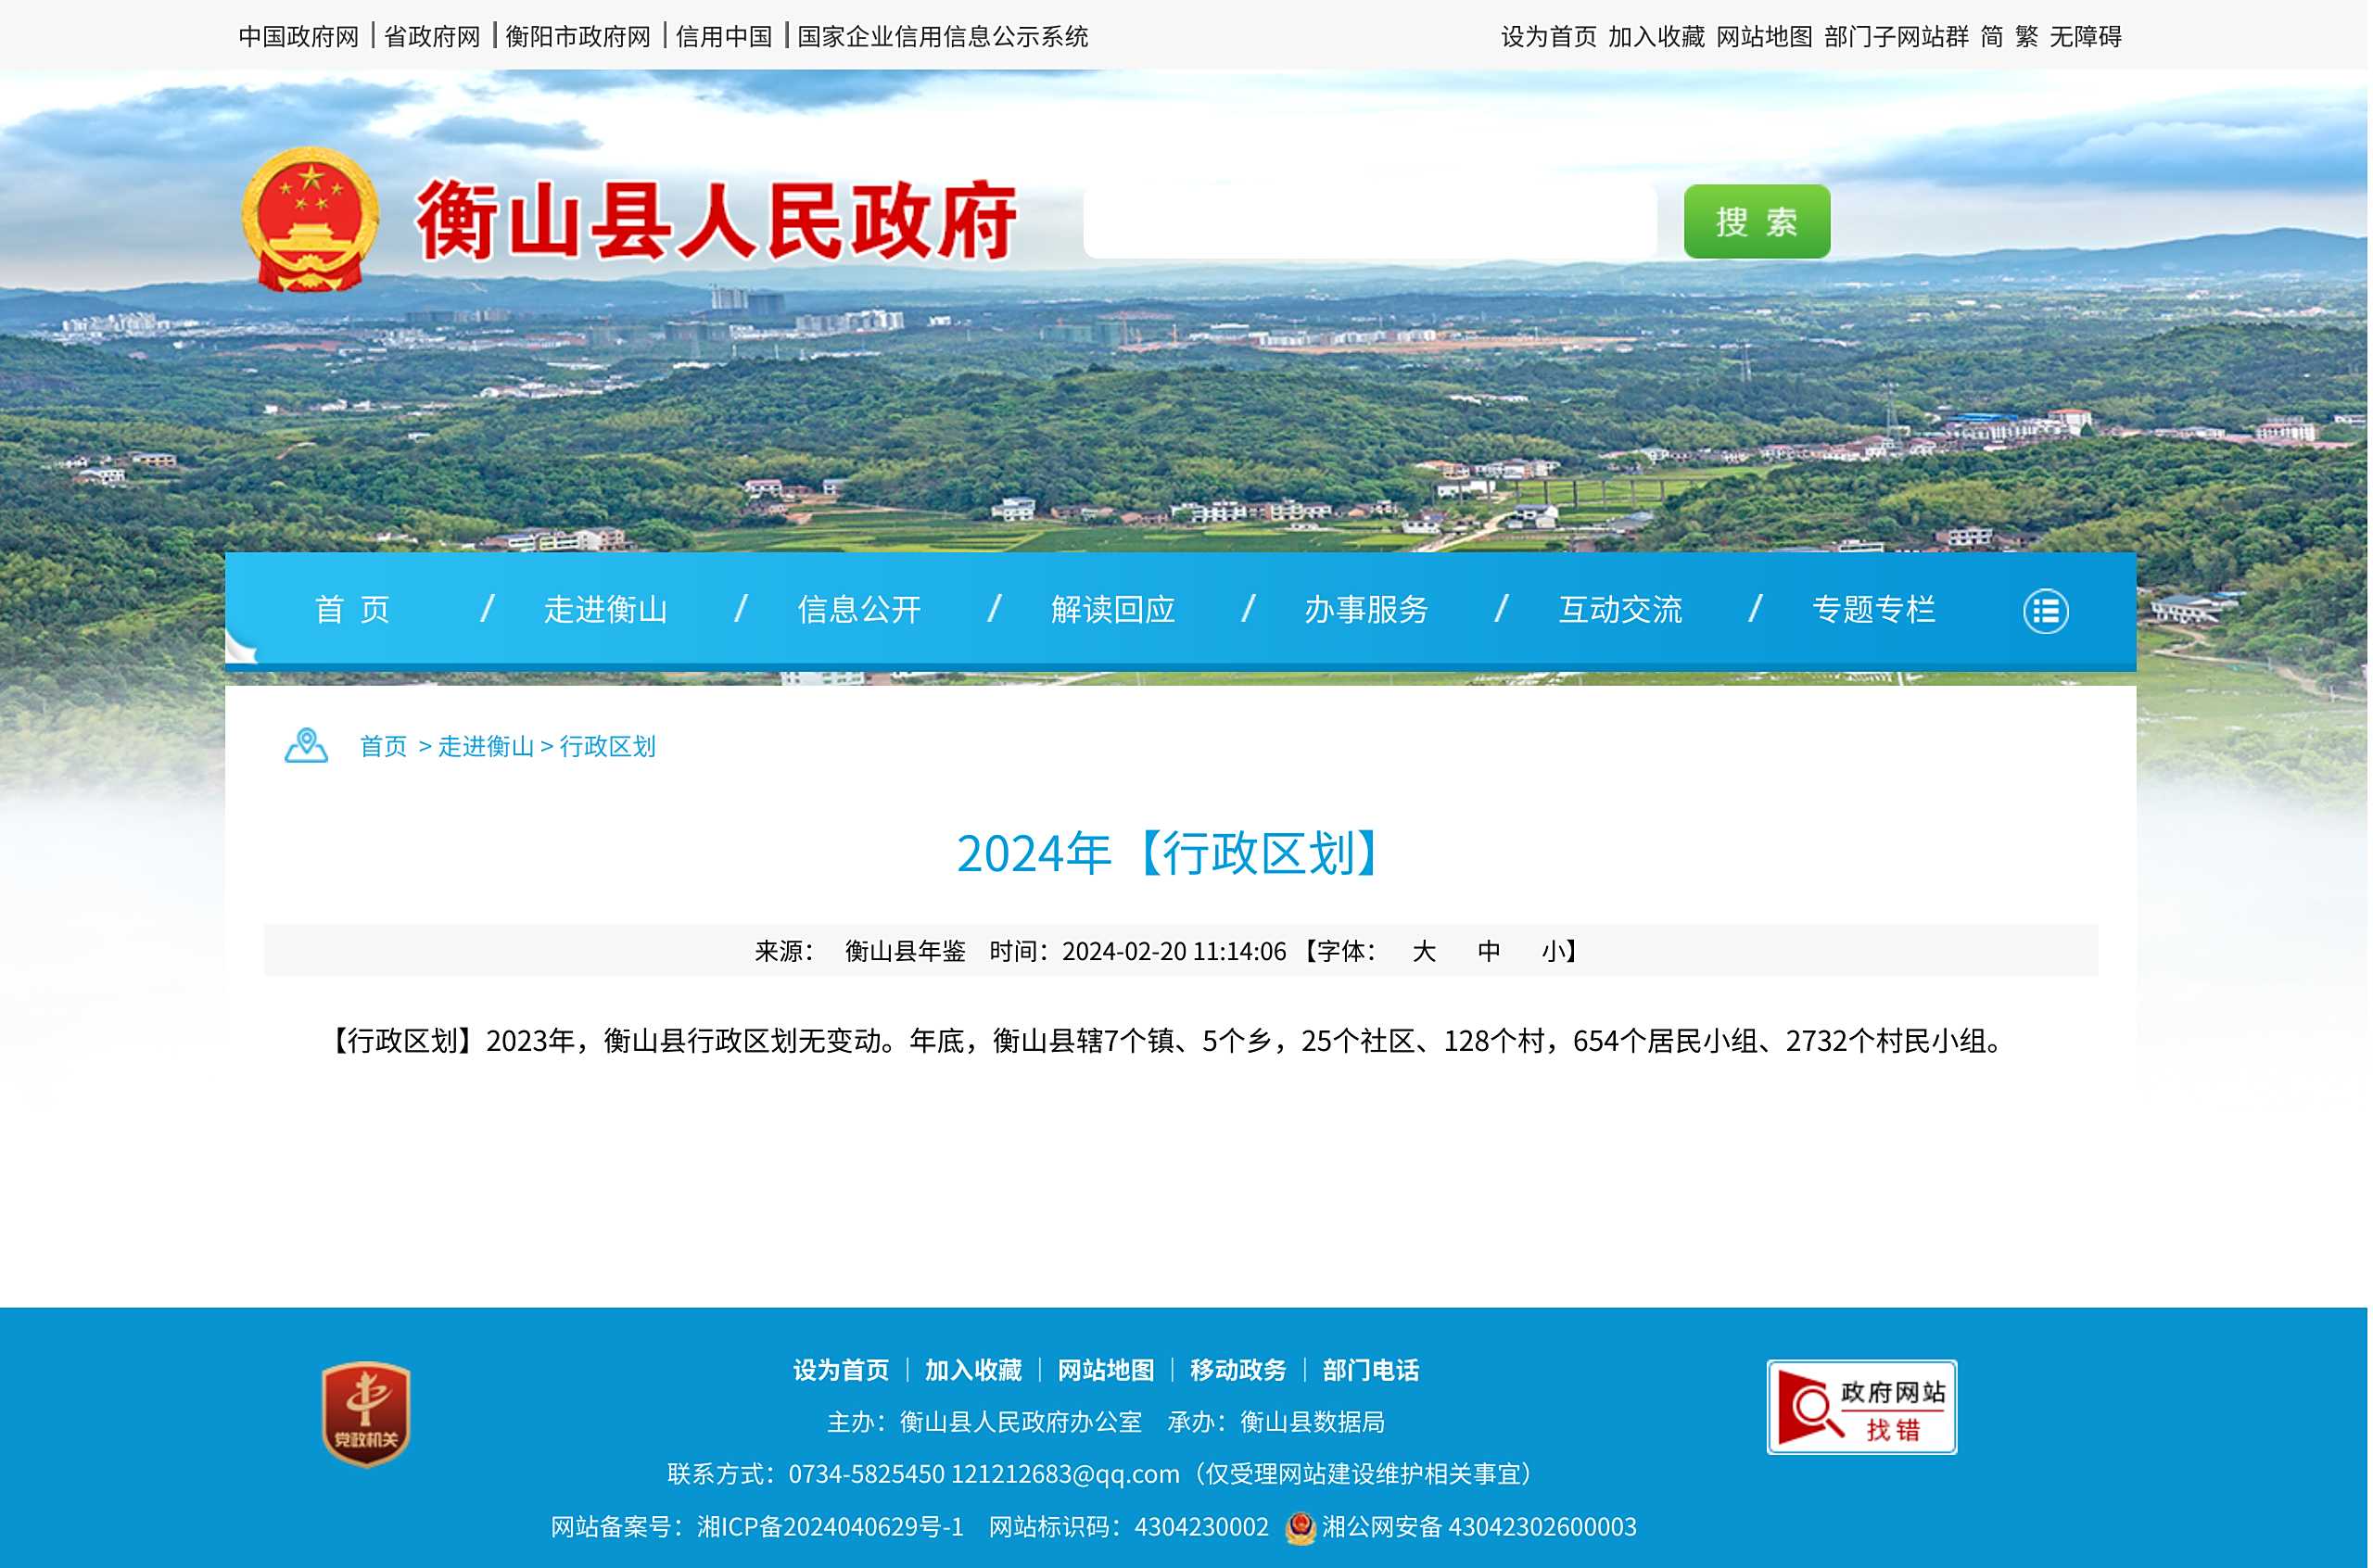Open the 政府网站找错 report icon
Screen dimensions: 2373x1568
tap(1861, 1407)
